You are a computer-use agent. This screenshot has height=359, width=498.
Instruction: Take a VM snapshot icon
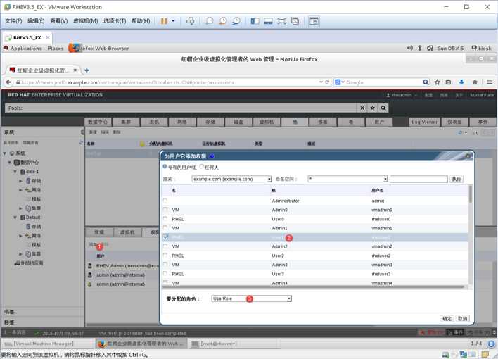click(x=210, y=21)
